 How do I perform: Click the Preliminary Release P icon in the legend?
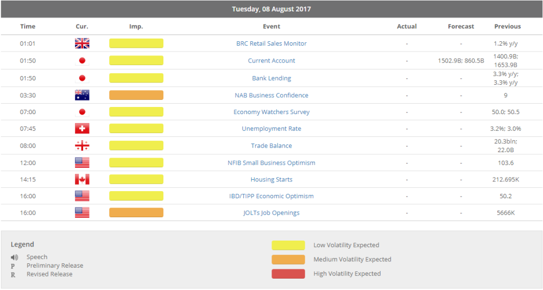pyautogui.click(x=13, y=266)
